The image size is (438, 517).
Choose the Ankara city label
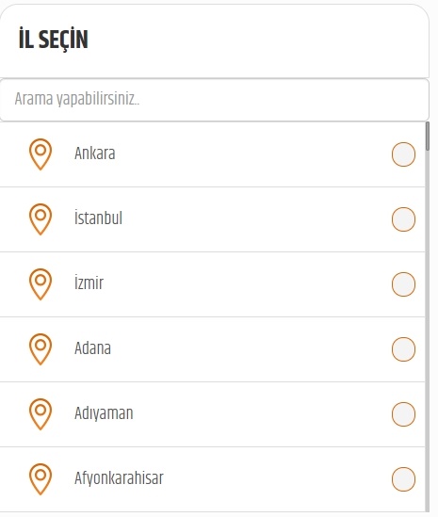pyautogui.click(x=94, y=153)
